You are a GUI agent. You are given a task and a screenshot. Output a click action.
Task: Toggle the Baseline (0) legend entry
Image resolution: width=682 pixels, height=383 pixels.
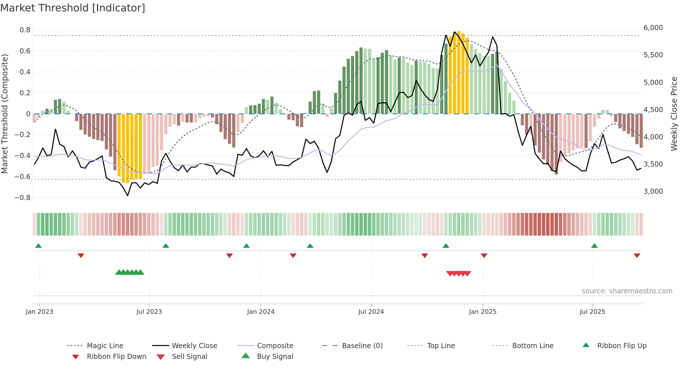352,346
